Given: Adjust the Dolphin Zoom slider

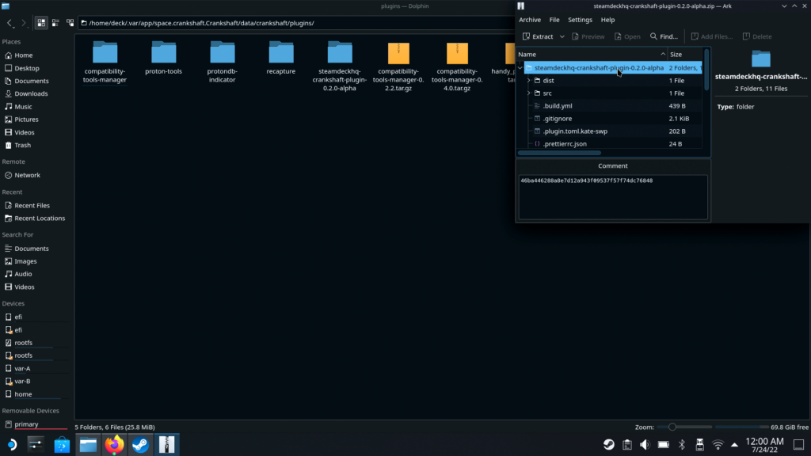Looking at the screenshot, I should pos(684,427).
